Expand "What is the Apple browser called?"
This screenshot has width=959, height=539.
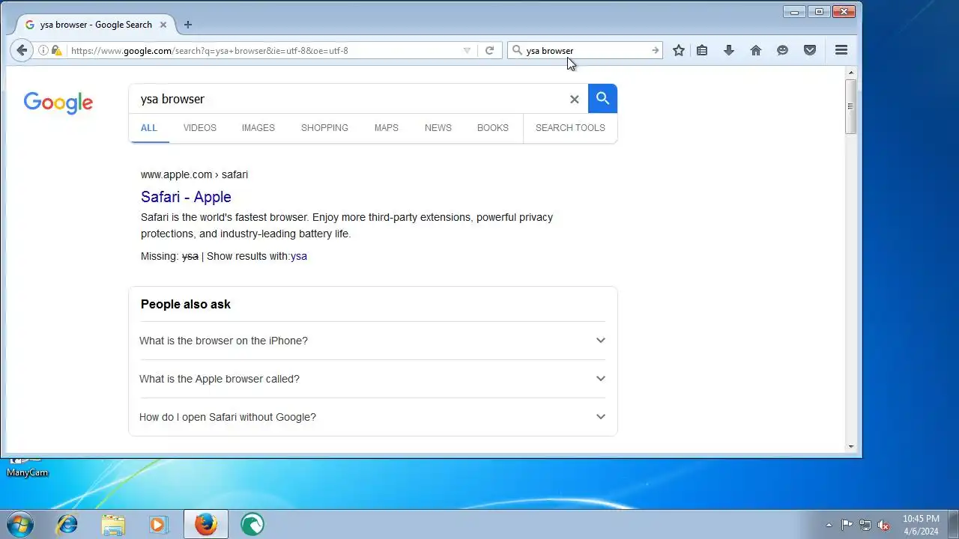tap(372, 379)
